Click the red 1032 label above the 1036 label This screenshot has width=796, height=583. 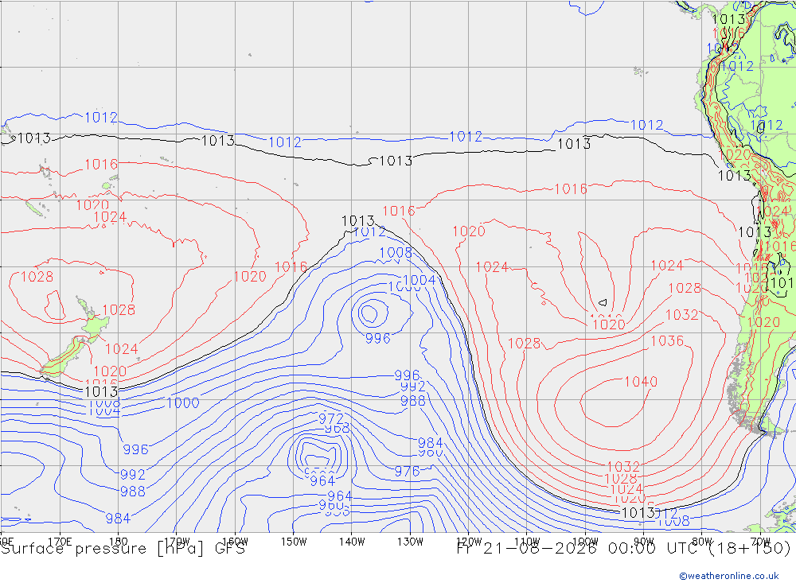click(x=682, y=315)
